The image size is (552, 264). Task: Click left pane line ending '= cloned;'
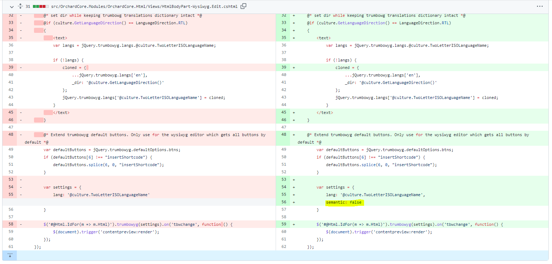point(144,98)
